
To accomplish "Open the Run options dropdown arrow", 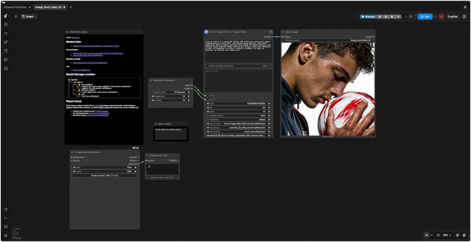I will 435,17.
